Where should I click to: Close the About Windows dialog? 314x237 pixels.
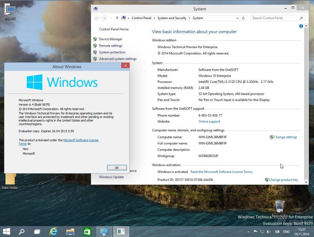125,66
